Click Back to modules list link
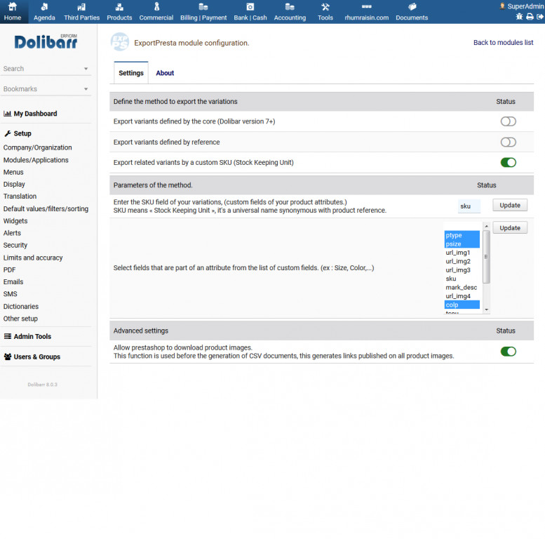This screenshot has width=545, height=539. coord(503,42)
